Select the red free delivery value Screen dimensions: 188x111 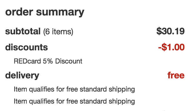pyautogui.click(x=176, y=75)
